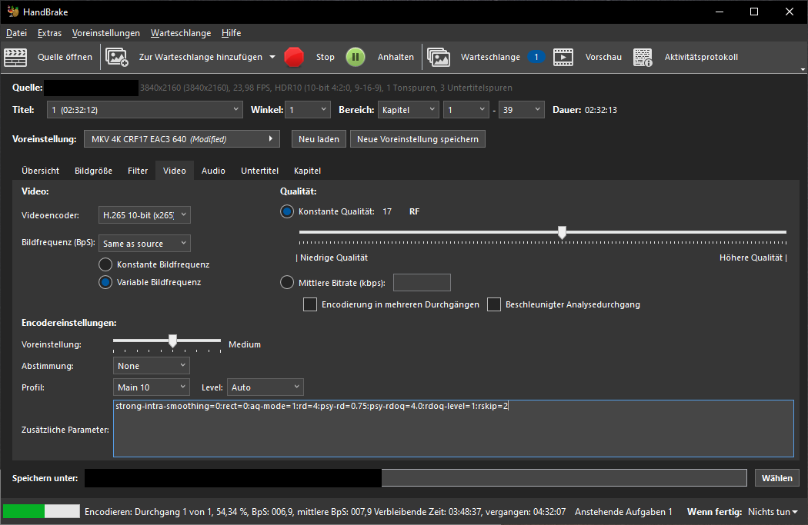Click the Zusätzliche Parameter text box
The height and width of the screenshot is (525, 808).
click(453, 429)
